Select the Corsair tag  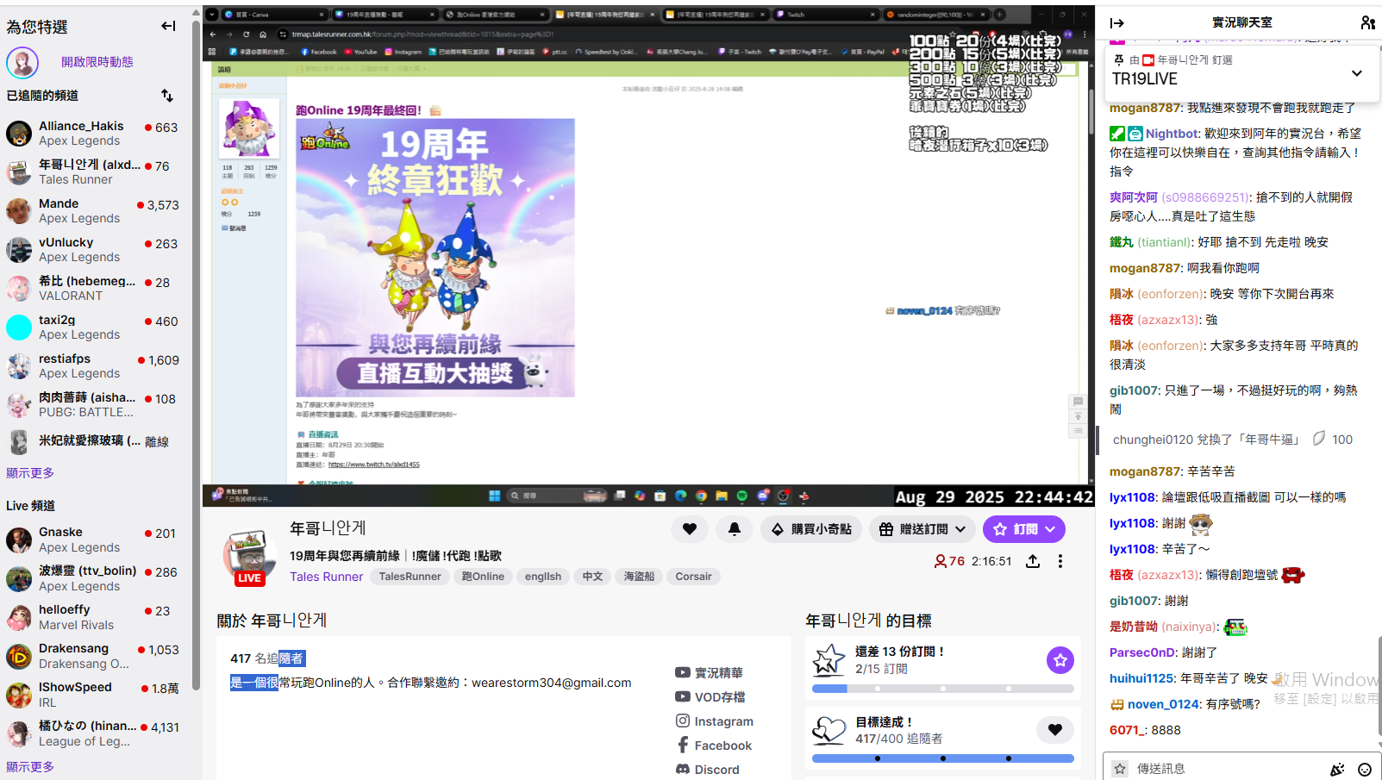point(693,577)
